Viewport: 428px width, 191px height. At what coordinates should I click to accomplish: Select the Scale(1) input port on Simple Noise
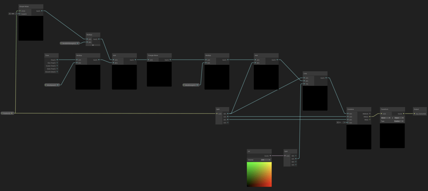pyautogui.click(x=20, y=14)
